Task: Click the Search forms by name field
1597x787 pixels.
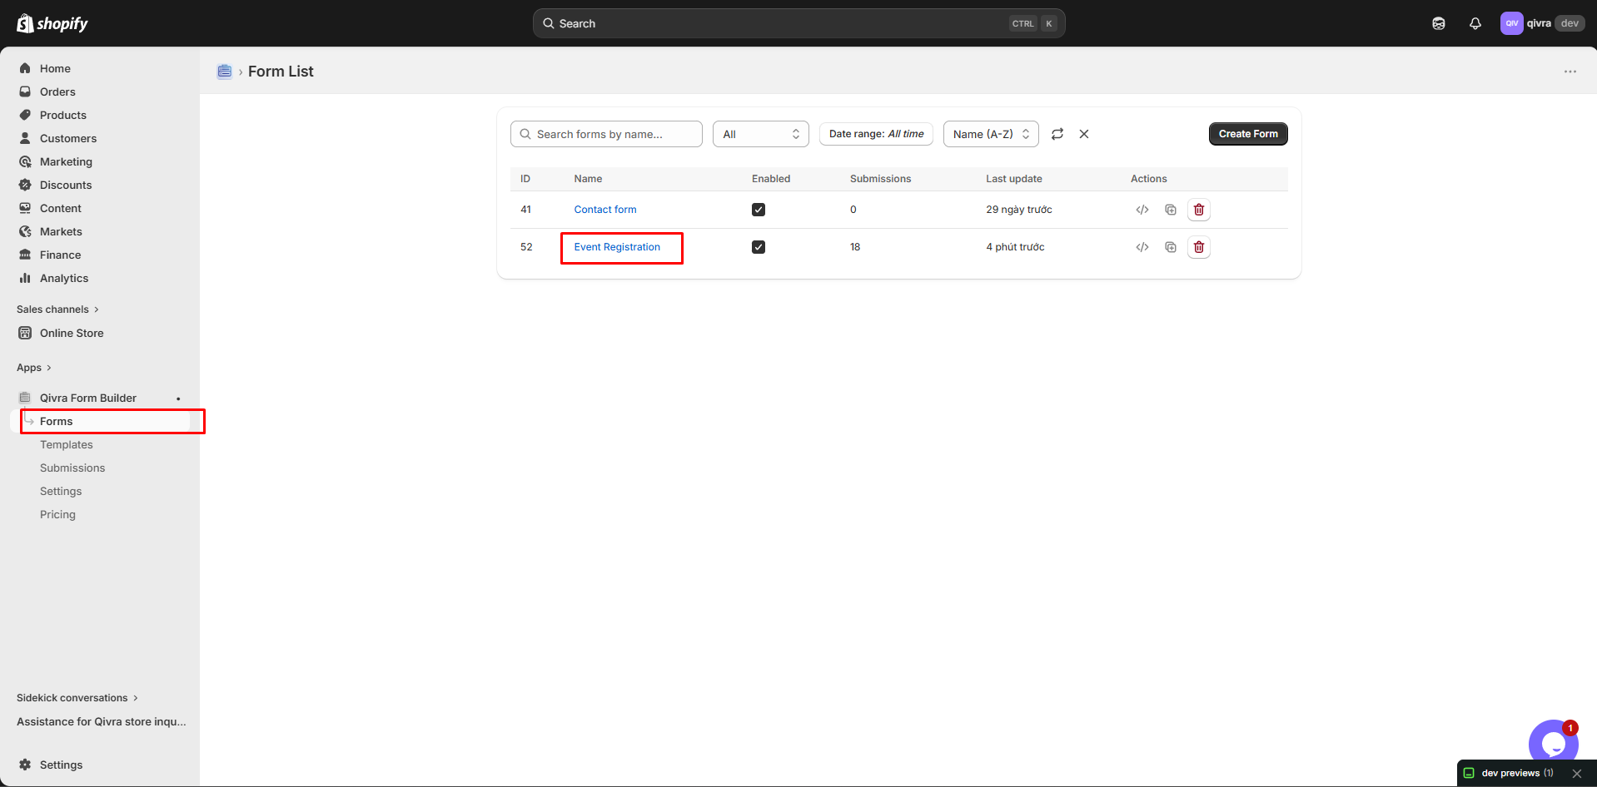Action: click(x=606, y=134)
